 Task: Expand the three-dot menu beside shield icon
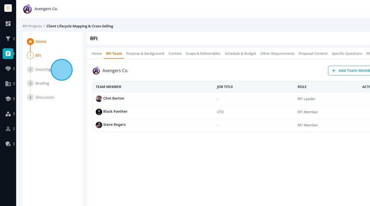point(14,144)
